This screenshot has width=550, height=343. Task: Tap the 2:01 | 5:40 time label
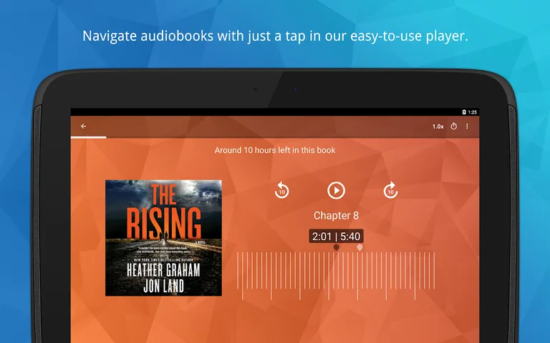[336, 237]
